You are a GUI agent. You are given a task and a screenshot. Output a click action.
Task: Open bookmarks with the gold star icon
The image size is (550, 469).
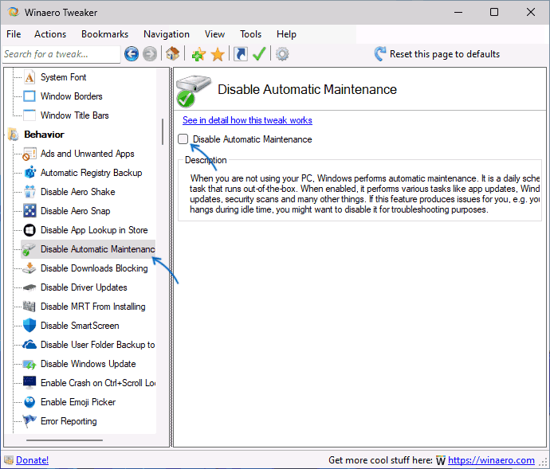click(218, 54)
